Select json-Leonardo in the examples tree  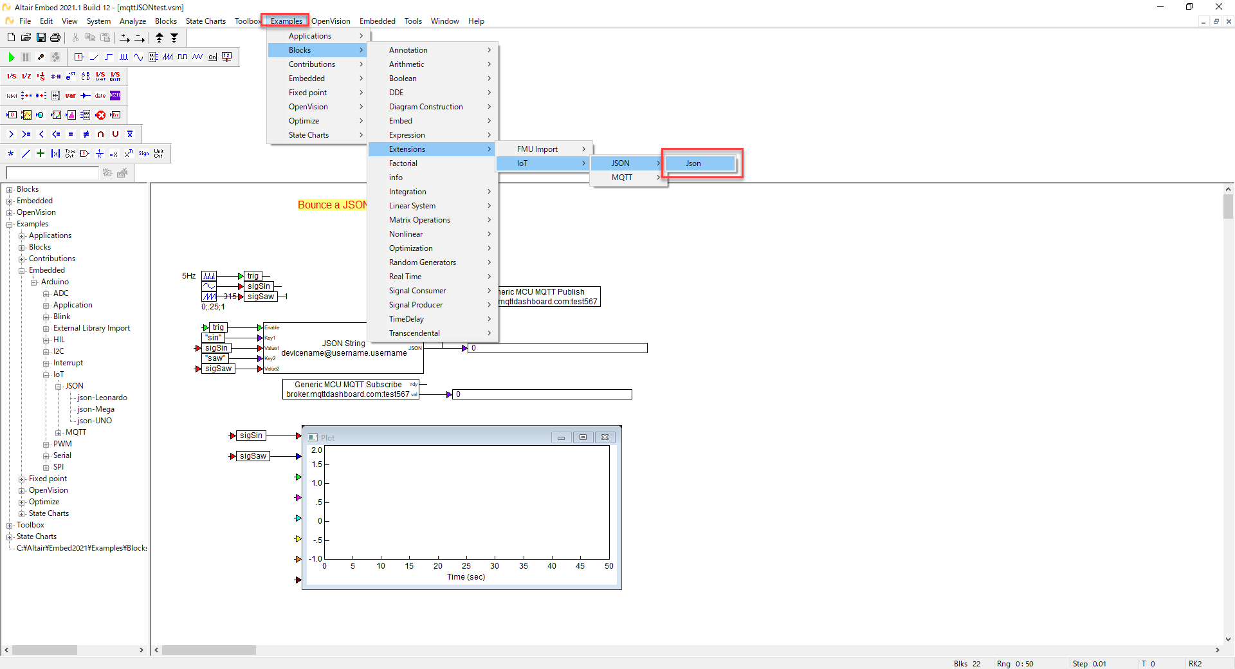point(101,397)
